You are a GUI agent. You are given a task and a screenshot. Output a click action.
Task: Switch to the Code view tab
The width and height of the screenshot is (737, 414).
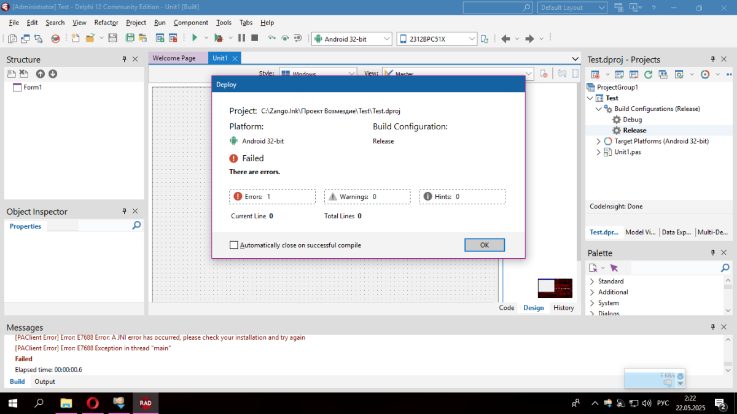[507, 308]
